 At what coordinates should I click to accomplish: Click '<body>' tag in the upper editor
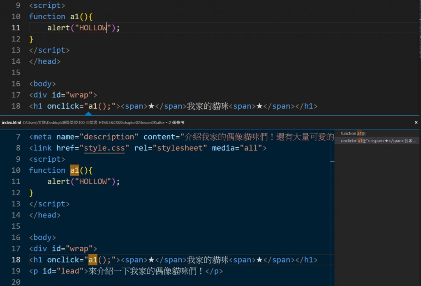pos(42,84)
